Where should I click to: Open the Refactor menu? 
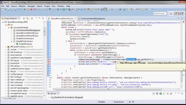click(22, 6)
